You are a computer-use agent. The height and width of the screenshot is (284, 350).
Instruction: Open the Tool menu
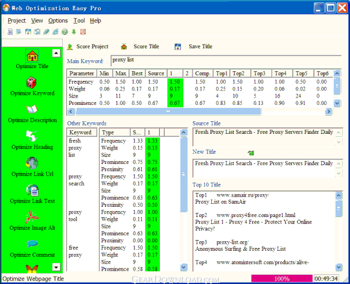(x=79, y=21)
